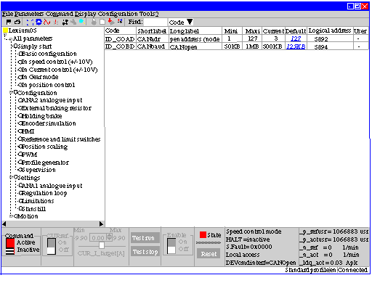
Task: Click the CUR_I_target slider handle
Action: click(x=102, y=245)
